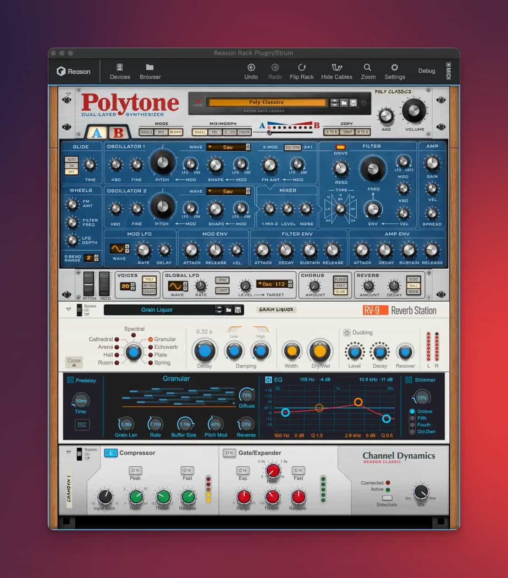The height and width of the screenshot is (578, 508).
Task: Toggle the Shimmer power button
Action: (409, 380)
